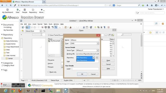Click the Firefox taskbar icon
This screenshot has width=166, height=93.
click(20, 91)
